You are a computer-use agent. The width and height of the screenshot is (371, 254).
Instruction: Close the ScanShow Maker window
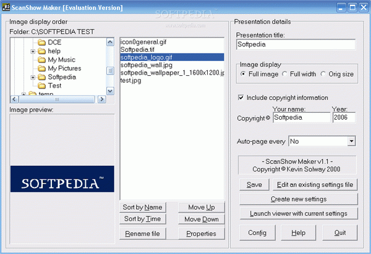[364, 7]
